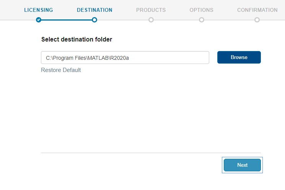Jump to the PRODUCTS step label
Image resolution: width=285 pixels, height=190 pixels.
[151, 10]
